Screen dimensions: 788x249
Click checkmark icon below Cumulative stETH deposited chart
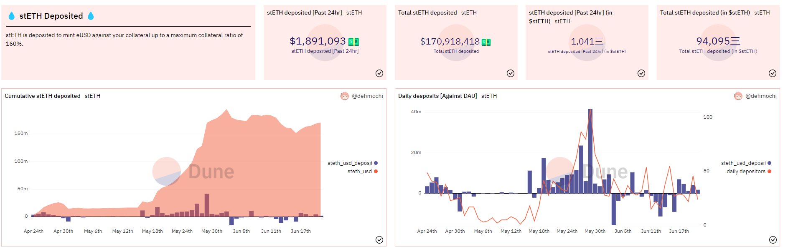pyautogui.click(x=379, y=240)
